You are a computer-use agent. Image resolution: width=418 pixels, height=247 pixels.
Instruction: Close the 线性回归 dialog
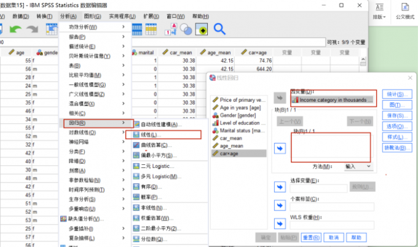click(410, 78)
